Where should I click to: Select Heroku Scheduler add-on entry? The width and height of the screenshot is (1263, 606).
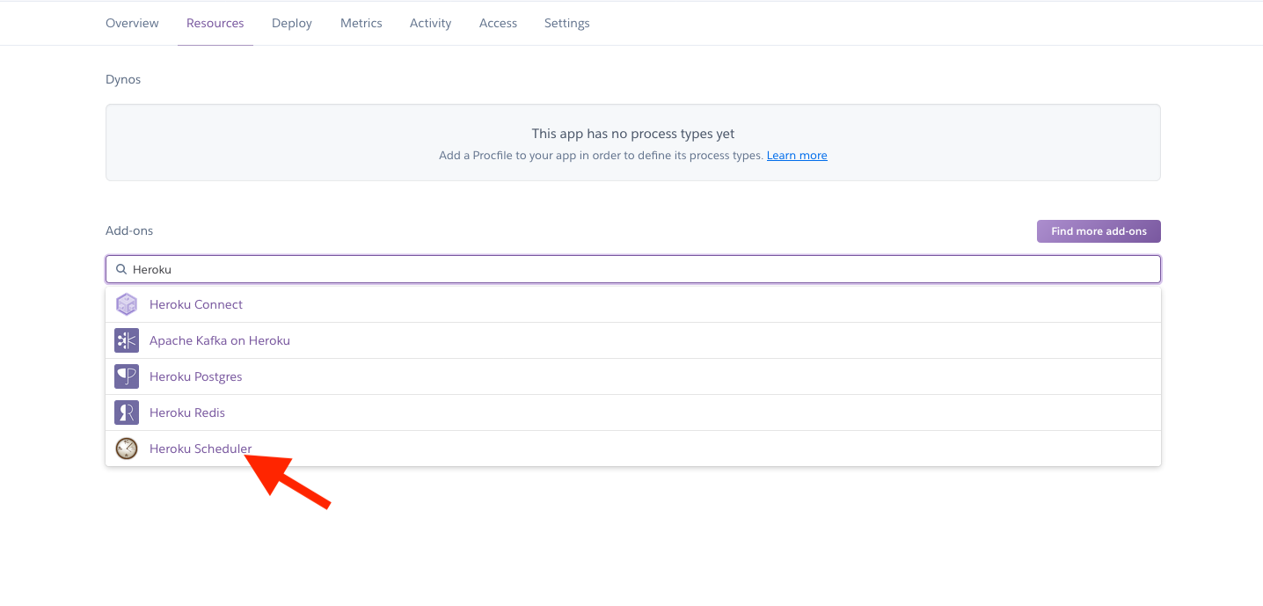click(x=633, y=449)
